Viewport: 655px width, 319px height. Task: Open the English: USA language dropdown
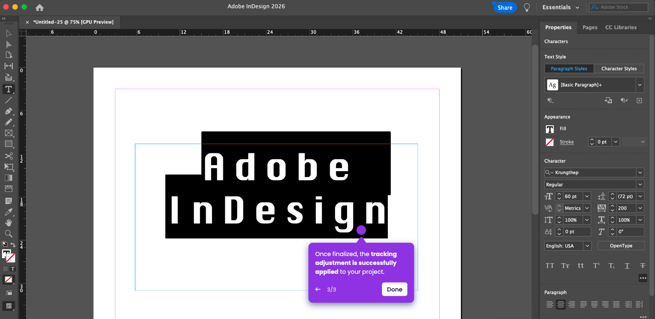(587, 245)
